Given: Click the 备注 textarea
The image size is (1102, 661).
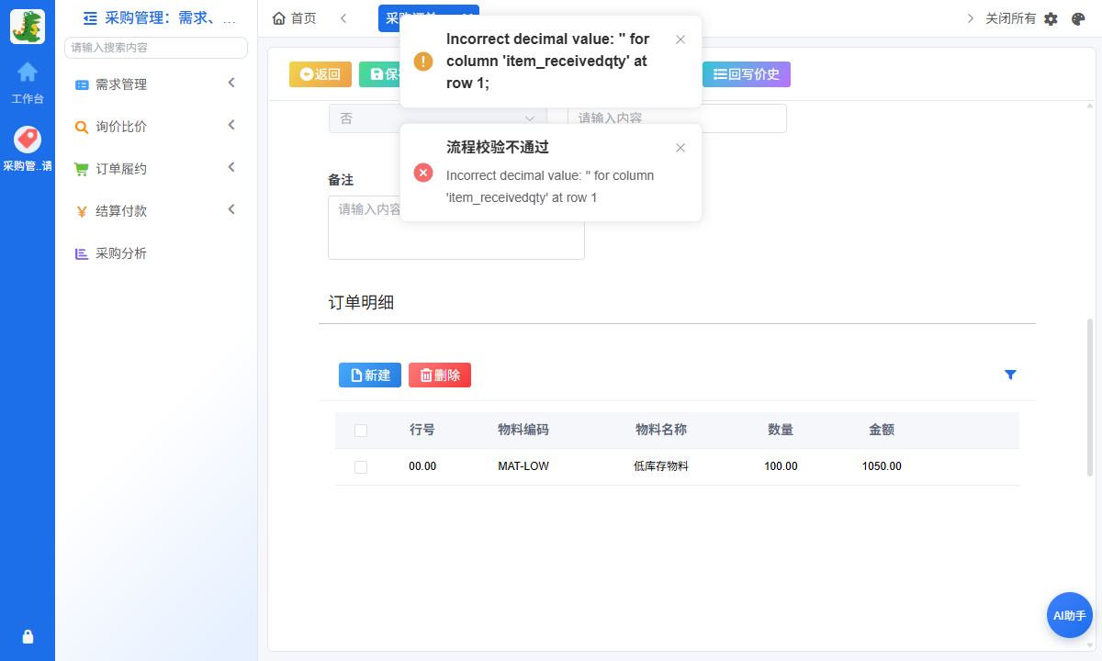Looking at the screenshot, I should 456,227.
